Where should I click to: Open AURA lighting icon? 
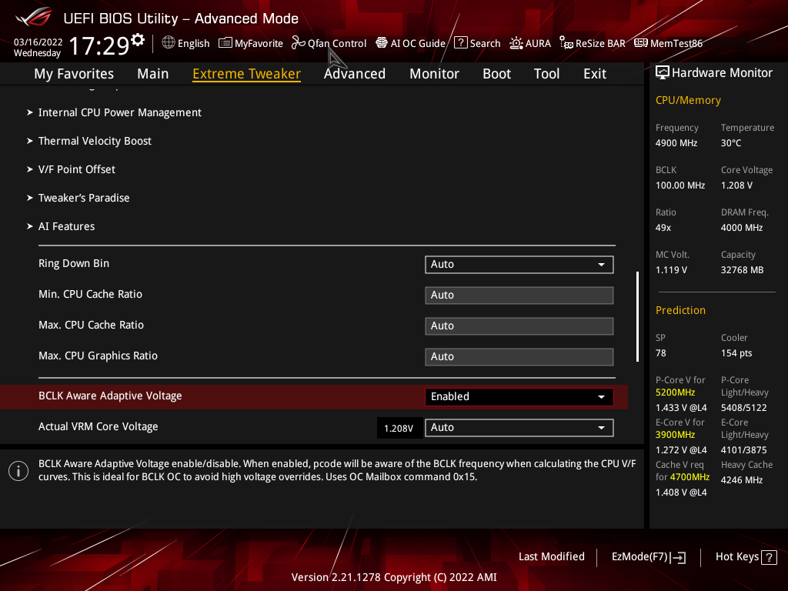point(516,43)
